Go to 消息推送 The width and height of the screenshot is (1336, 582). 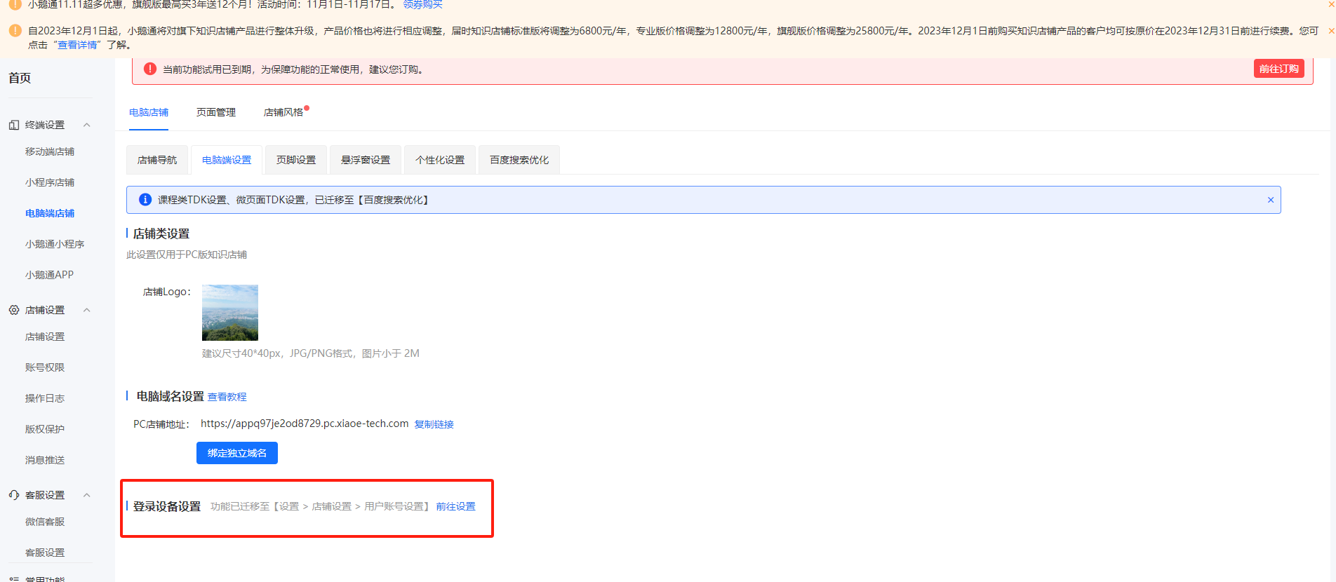[45, 460]
